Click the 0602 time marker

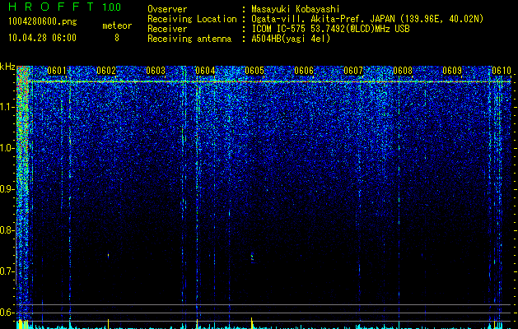point(106,71)
